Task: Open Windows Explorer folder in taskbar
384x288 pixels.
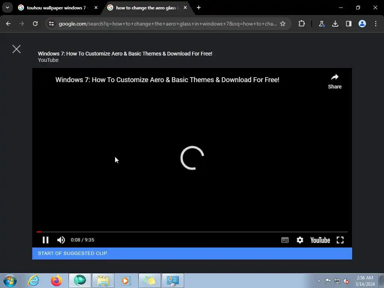Action: pyautogui.click(x=103, y=280)
